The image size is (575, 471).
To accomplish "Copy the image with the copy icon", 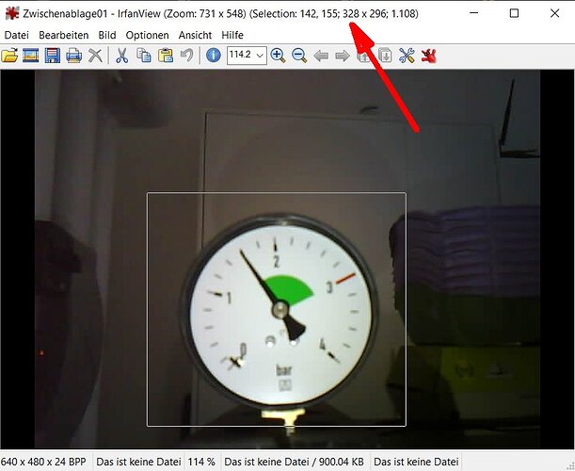I will [x=144, y=56].
